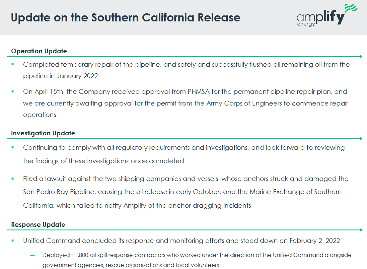Click the sentence mentioning approval from PHMSA
This screenshot has width=367, height=269.
tap(185, 91)
